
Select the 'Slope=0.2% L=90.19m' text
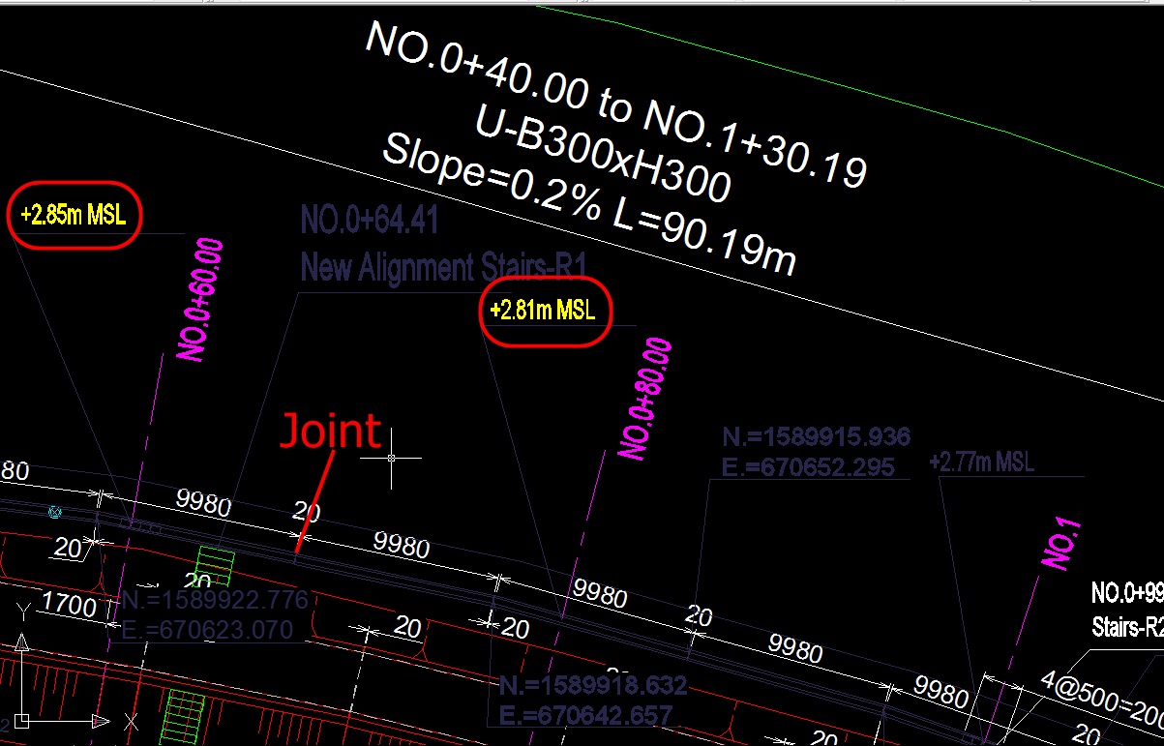(589, 206)
